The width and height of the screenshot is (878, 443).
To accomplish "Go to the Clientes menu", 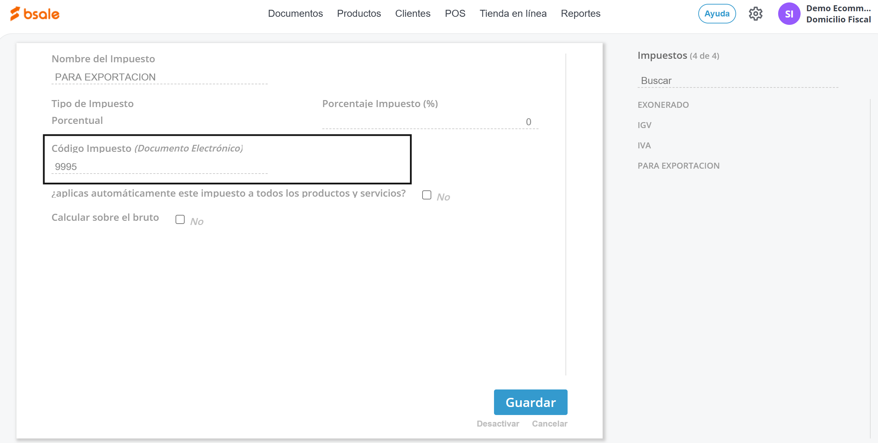I will point(412,14).
